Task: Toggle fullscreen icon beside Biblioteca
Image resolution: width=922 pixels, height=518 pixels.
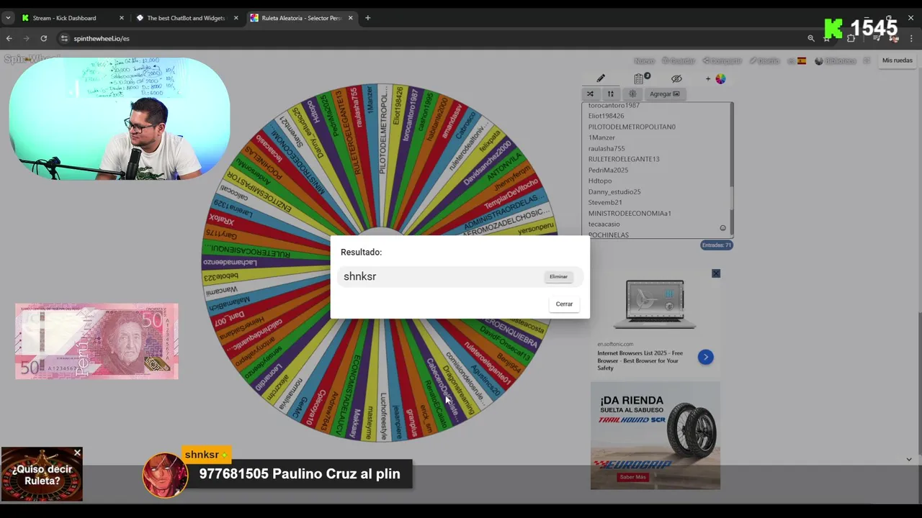Action: pos(867,60)
